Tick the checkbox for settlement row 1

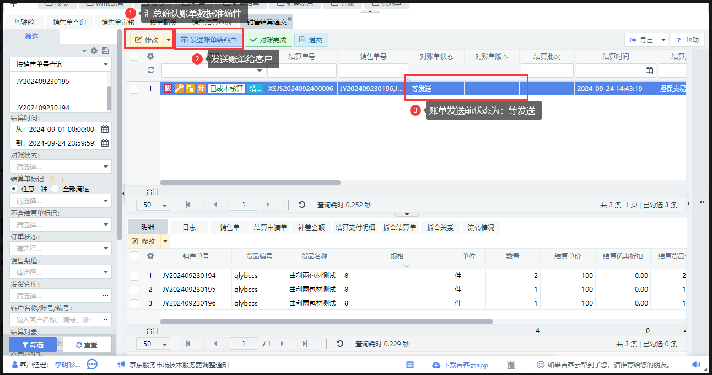coord(134,89)
